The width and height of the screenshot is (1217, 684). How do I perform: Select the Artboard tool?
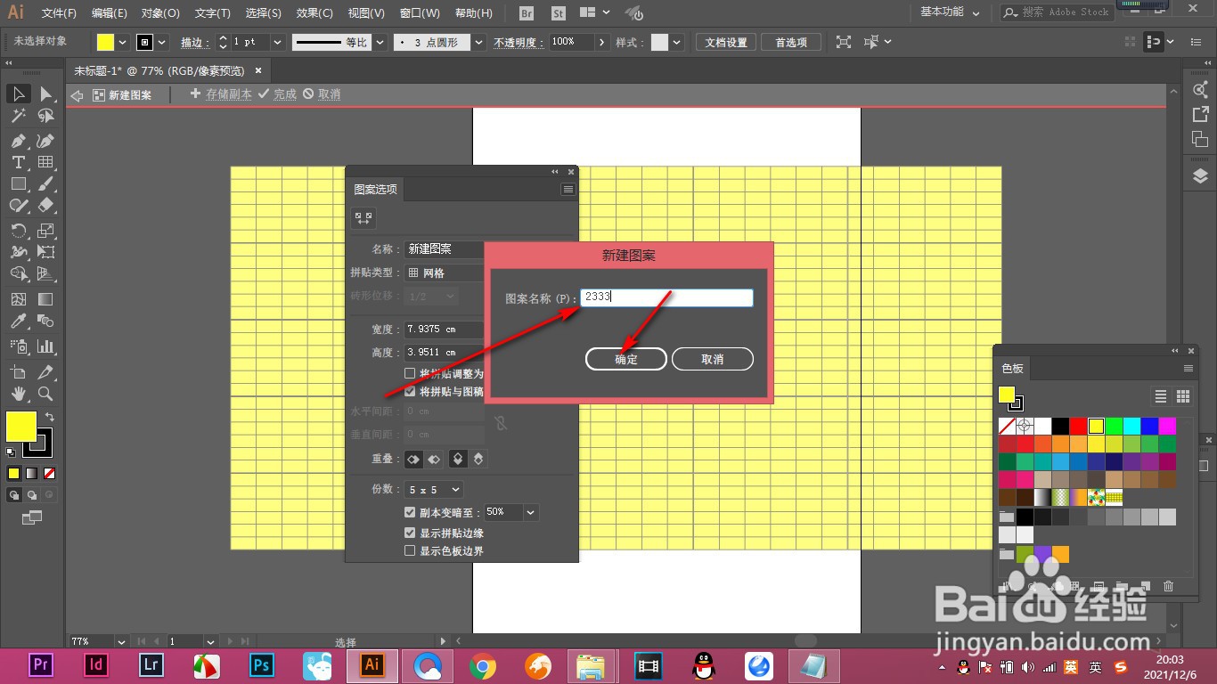coord(18,371)
